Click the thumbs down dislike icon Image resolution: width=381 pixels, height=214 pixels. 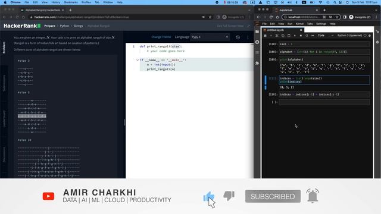[x=229, y=196]
